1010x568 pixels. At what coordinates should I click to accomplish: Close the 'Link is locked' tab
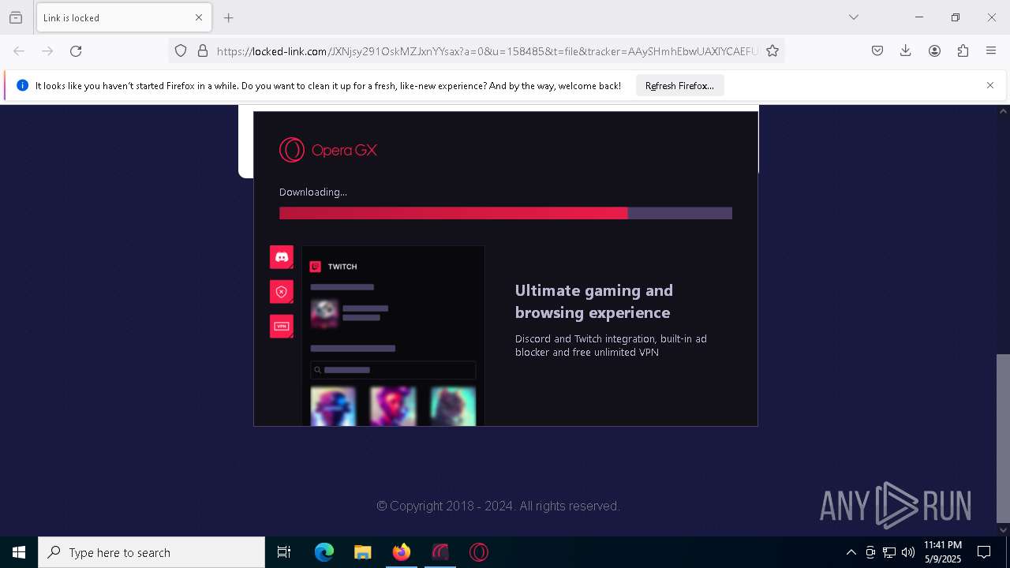pos(199,17)
